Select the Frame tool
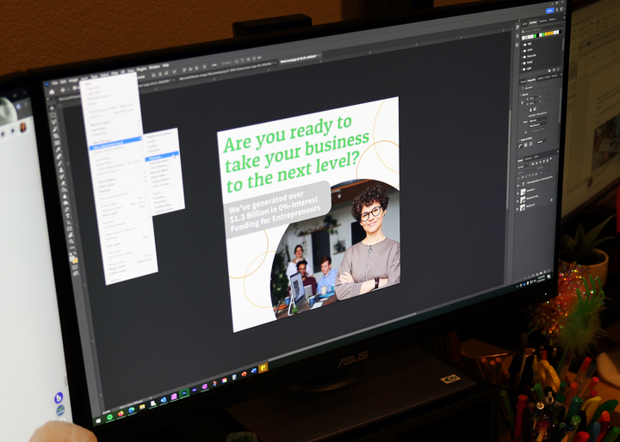This screenshot has width=620, height=442. 58,143
